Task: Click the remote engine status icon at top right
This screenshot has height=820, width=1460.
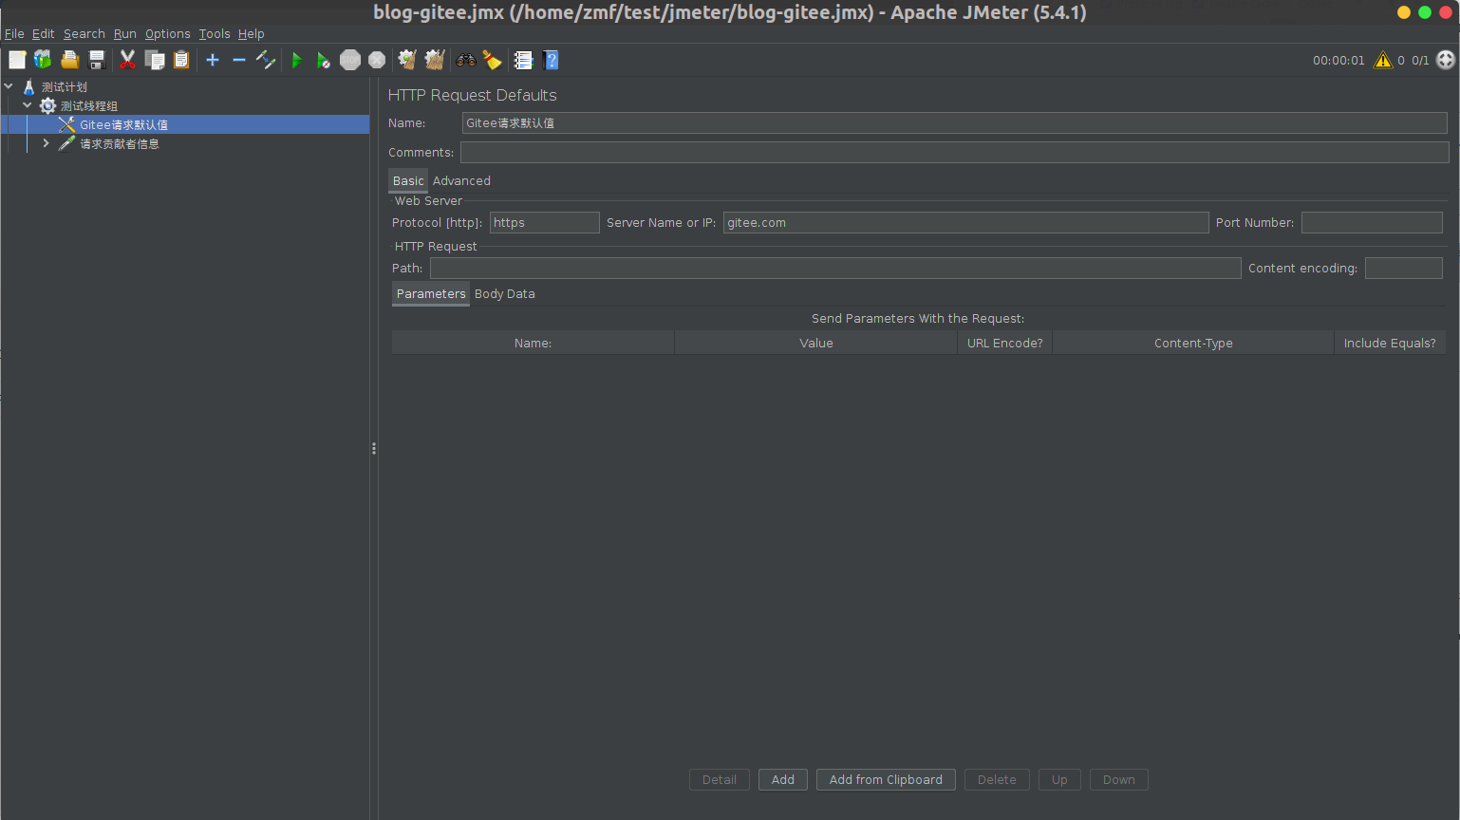Action: [1446, 60]
